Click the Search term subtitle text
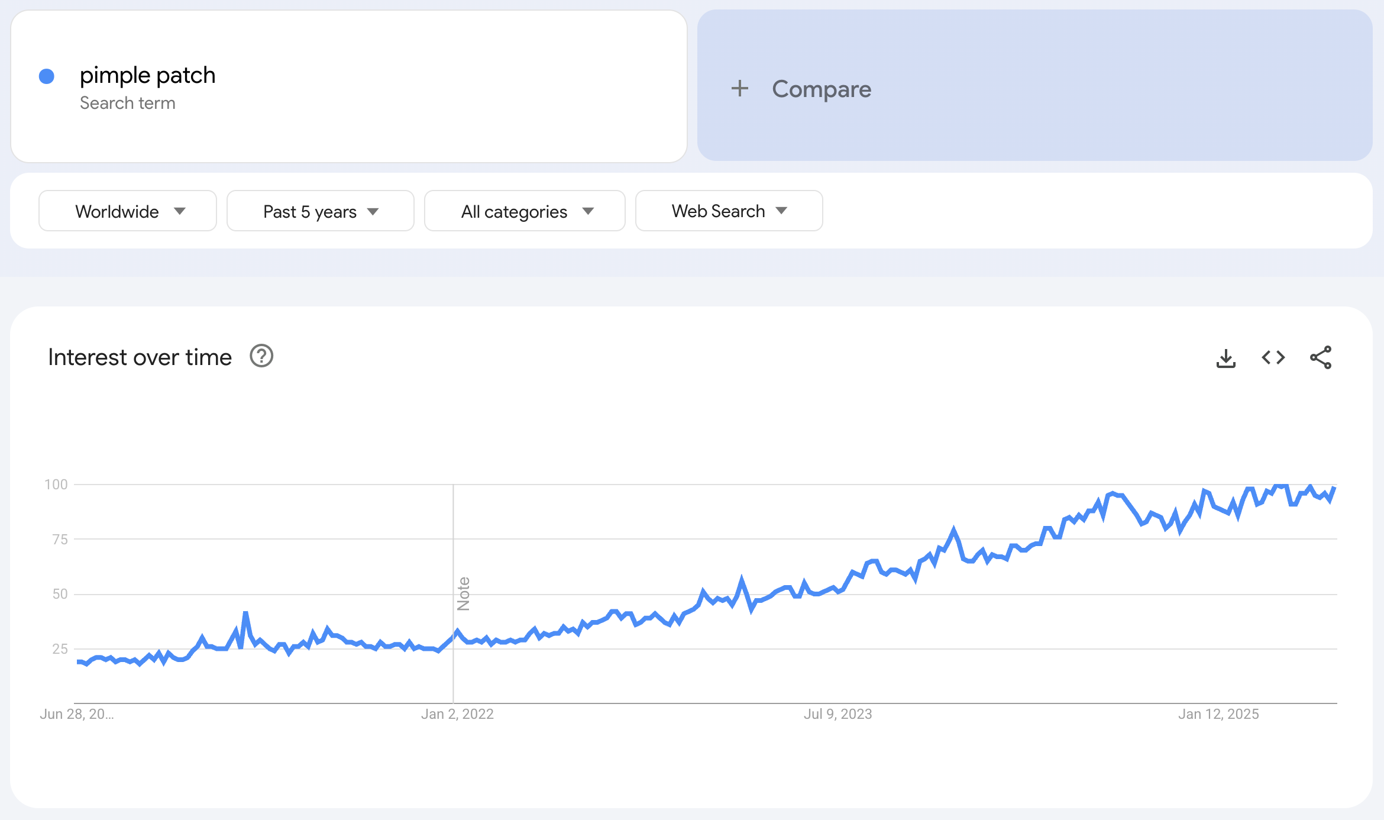The image size is (1384, 820). (x=128, y=103)
